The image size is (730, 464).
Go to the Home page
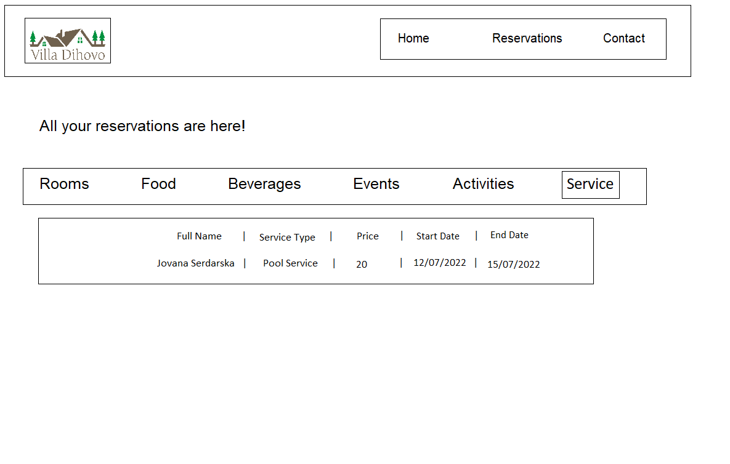coord(413,38)
